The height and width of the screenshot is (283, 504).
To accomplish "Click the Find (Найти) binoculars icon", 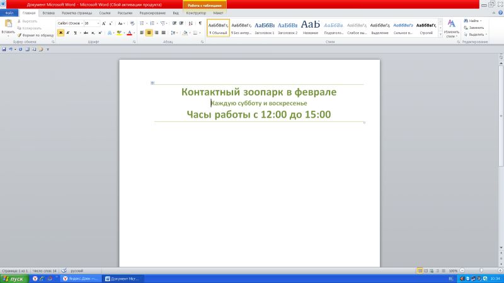I will (x=466, y=21).
